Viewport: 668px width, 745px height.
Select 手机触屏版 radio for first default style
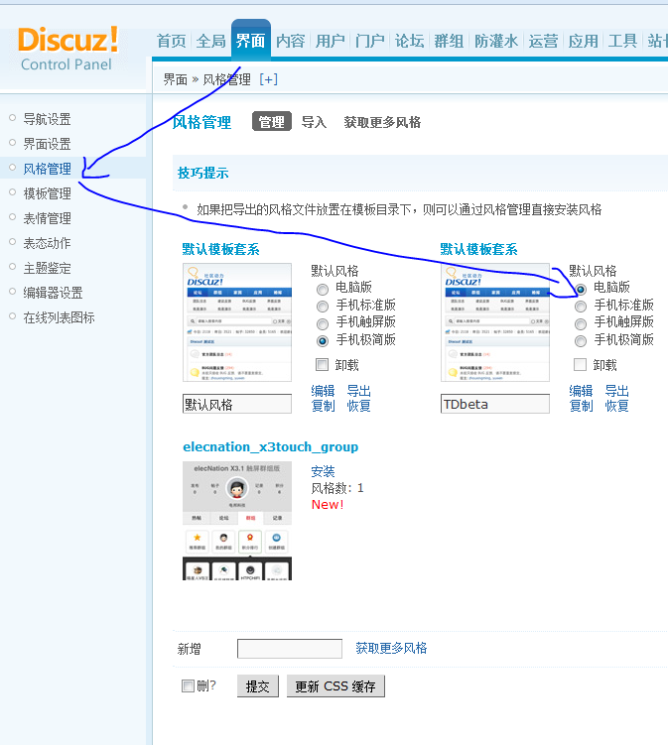click(323, 323)
